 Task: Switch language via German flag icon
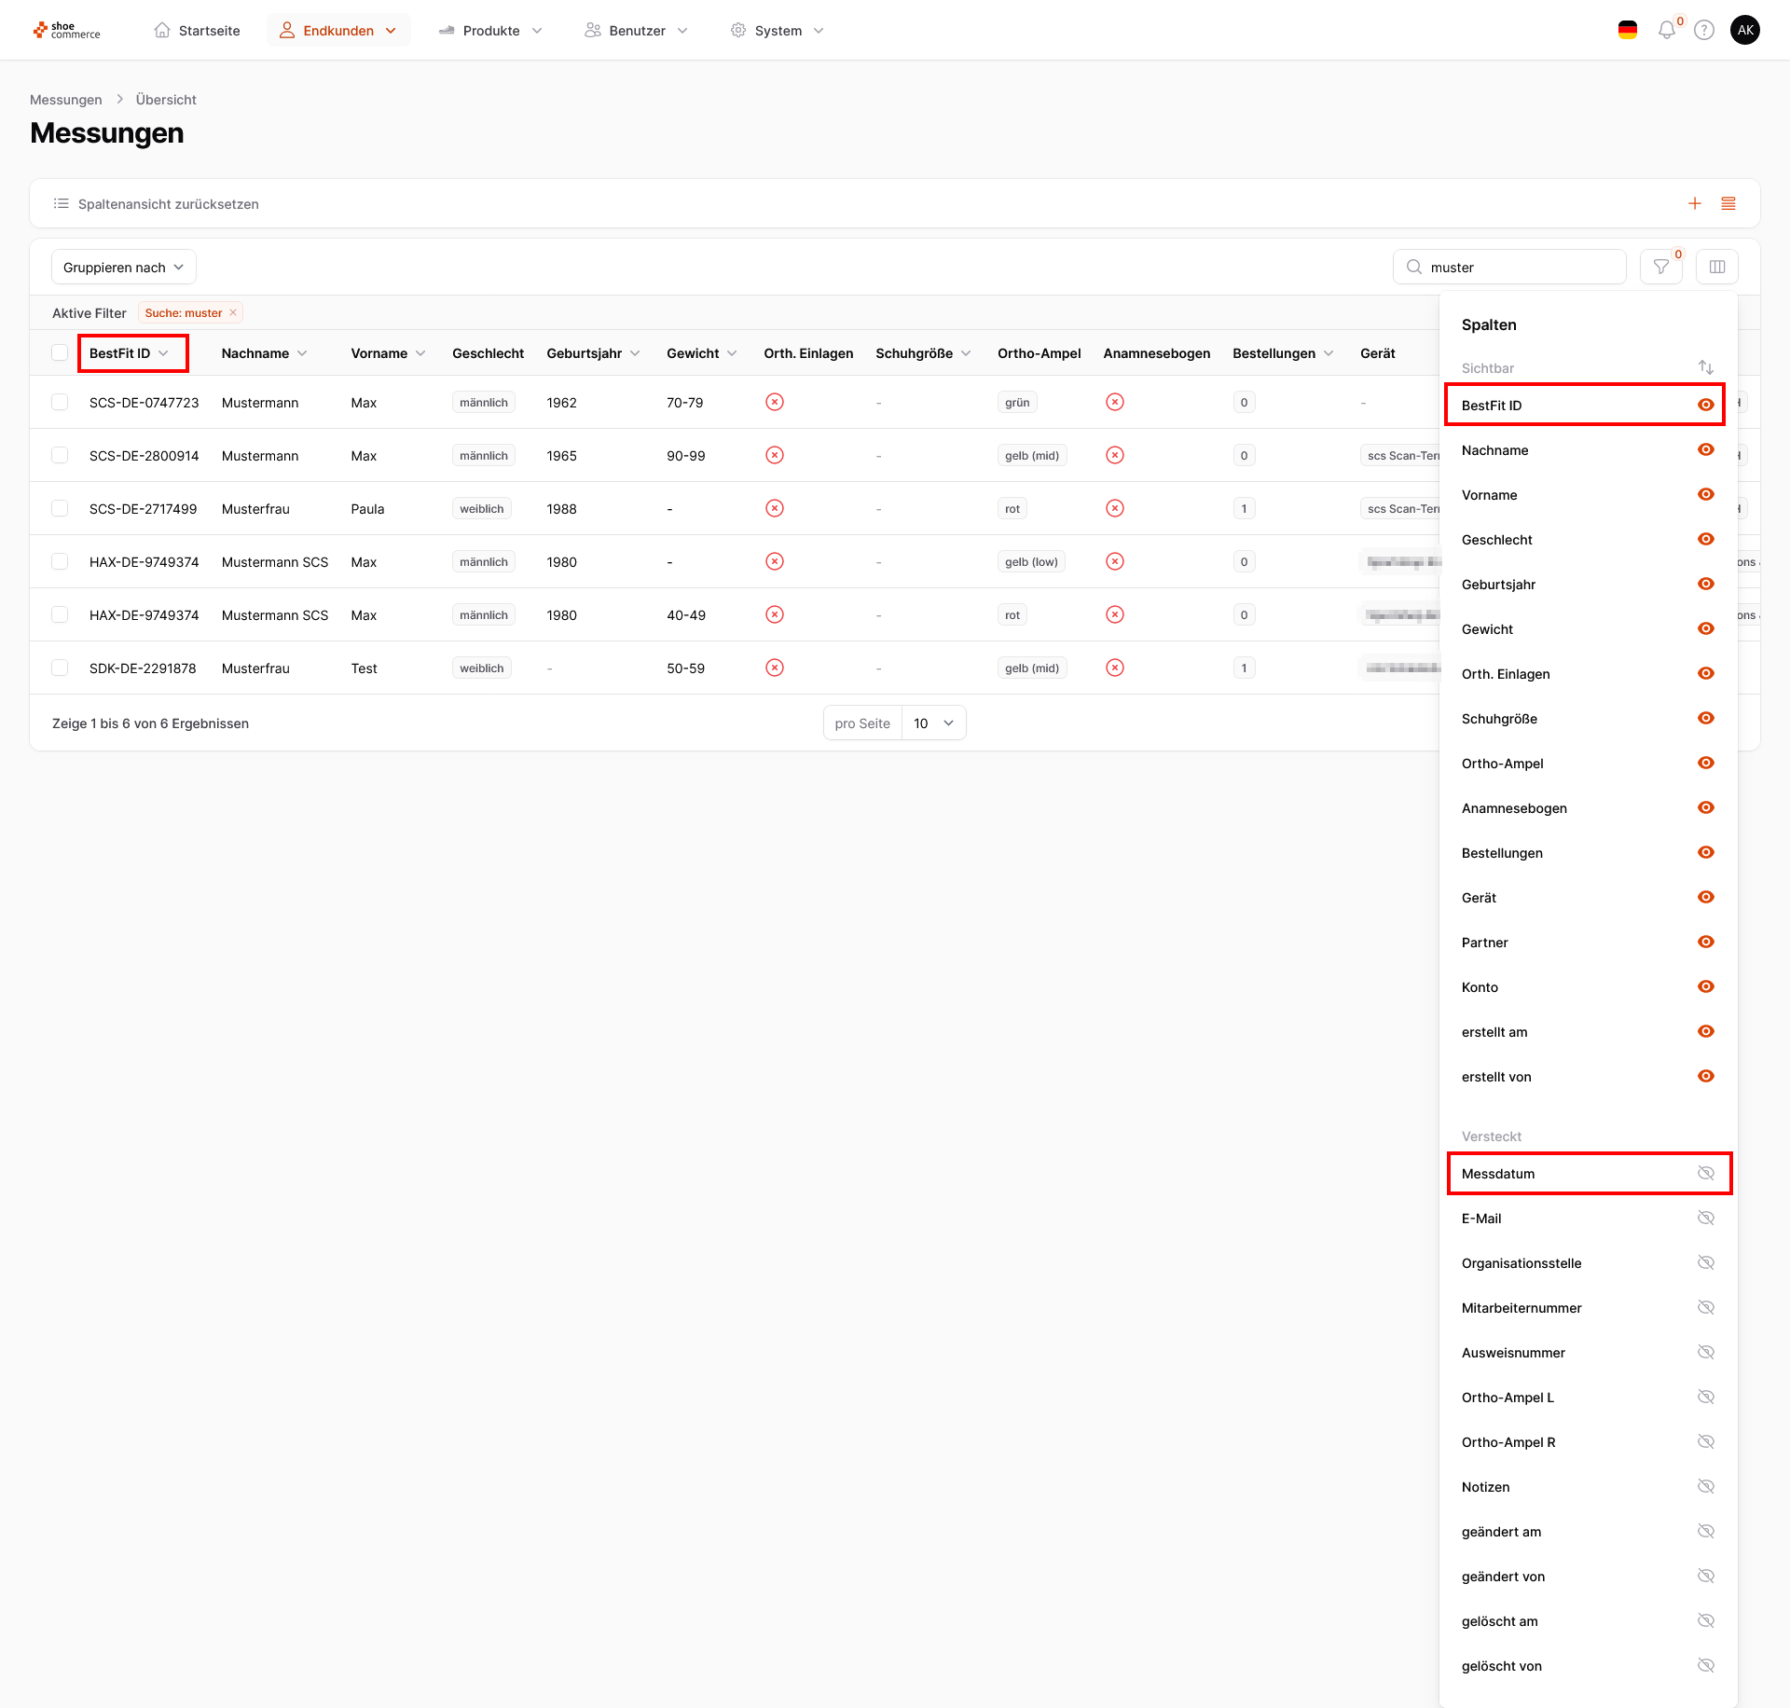point(1628,31)
